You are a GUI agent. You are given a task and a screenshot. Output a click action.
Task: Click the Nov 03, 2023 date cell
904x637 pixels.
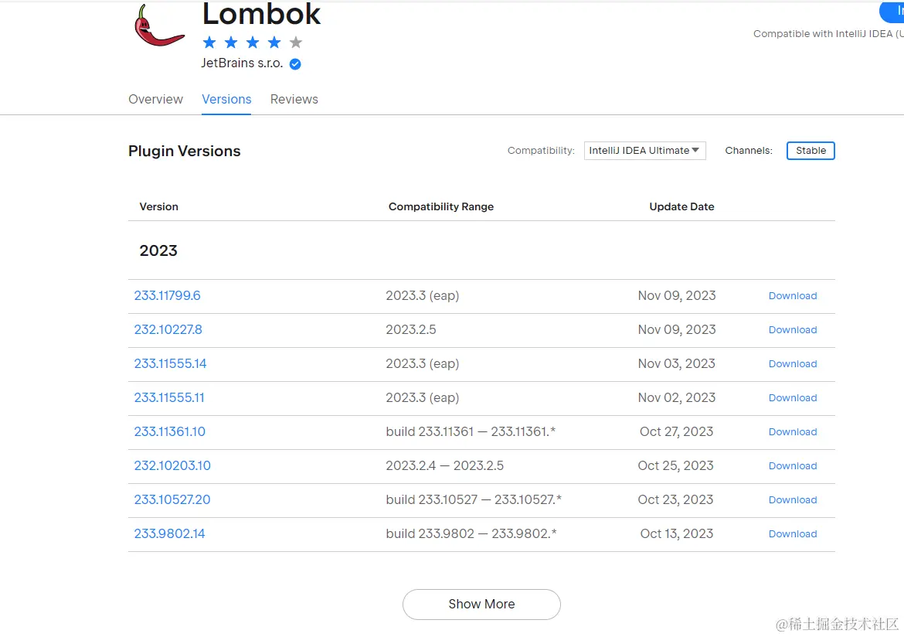pos(676,363)
